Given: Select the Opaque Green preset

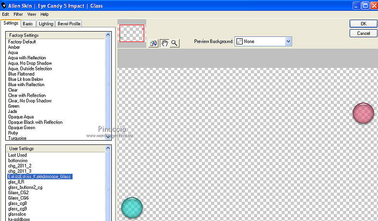Looking at the screenshot, I should (22, 128).
